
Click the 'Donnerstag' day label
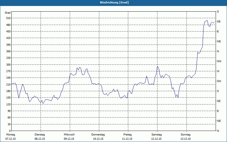click(x=98, y=135)
